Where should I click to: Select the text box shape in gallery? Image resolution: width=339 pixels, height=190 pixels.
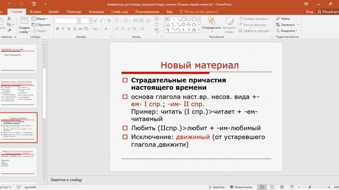168,20
